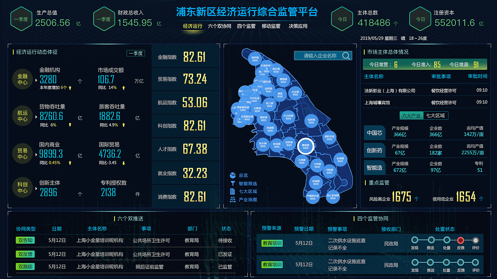497x279 pixels.
Task: Click 今日准入 85 value
Action: pyautogui.click(x=437, y=64)
